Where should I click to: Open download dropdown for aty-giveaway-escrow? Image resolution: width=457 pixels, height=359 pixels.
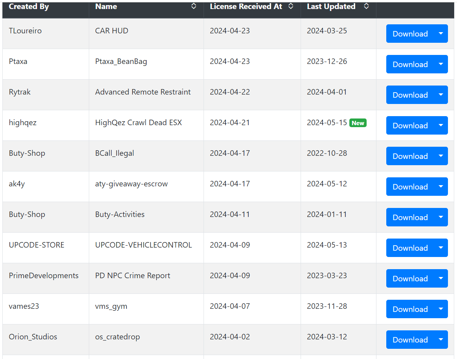(441, 186)
